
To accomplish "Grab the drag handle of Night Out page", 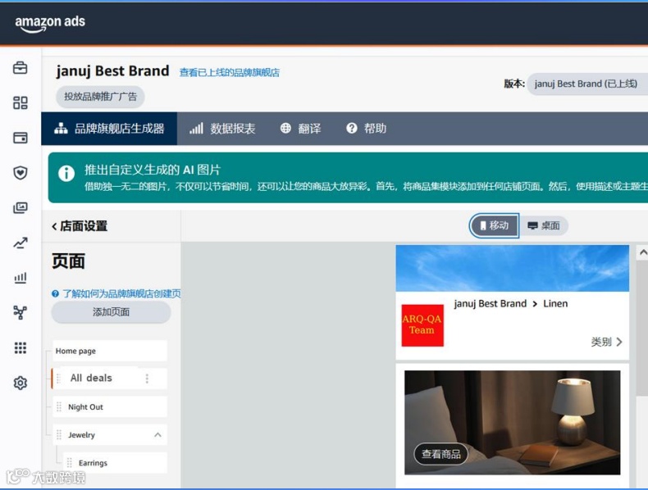I will click(x=59, y=406).
